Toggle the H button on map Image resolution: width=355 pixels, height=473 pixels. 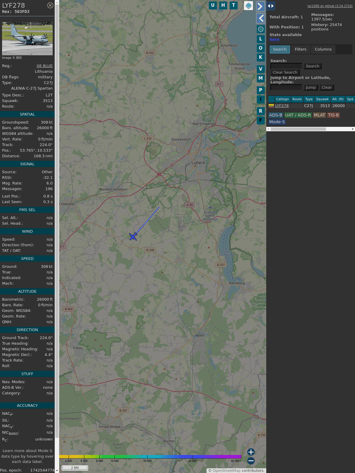coord(223,5)
